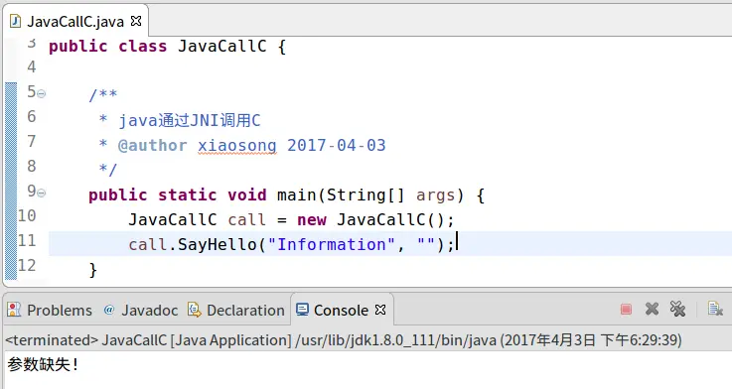Open the Problems view tab
Viewport: 732px width, 389px height.
click(50, 310)
